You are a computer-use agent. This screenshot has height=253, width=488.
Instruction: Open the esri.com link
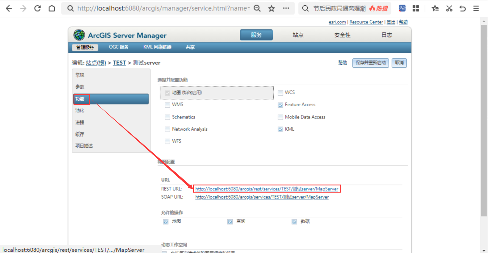pyautogui.click(x=337, y=22)
